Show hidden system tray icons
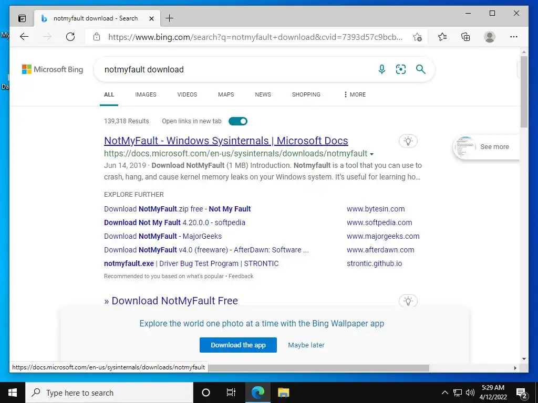 click(444, 393)
